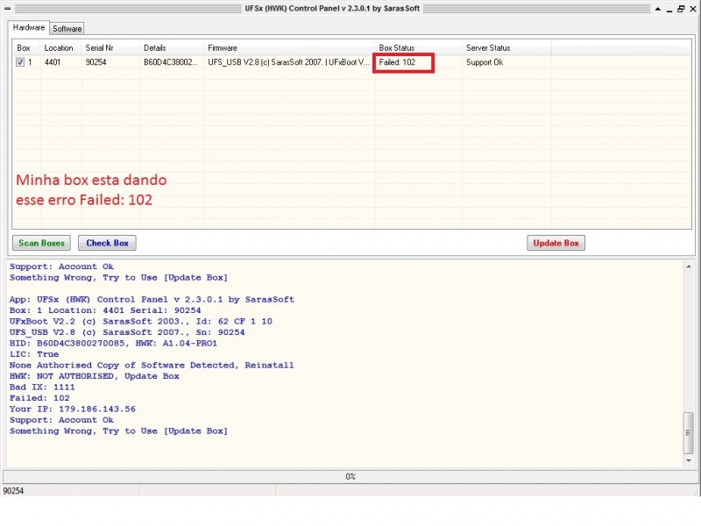Sort by the Location column header

[61, 48]
